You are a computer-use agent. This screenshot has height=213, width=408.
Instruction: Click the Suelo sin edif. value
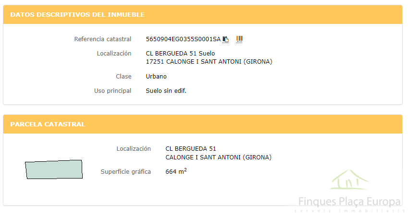(x=166, y=90)
